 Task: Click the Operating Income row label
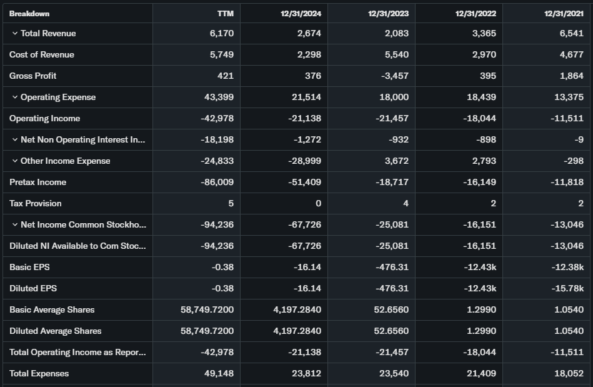pyautogui.click(x=45, y=118)
